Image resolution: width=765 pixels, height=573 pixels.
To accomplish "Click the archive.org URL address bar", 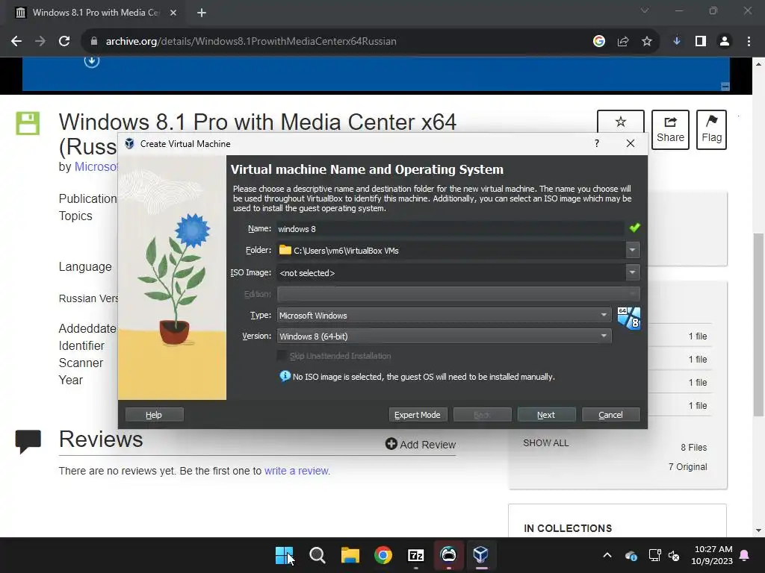I will point(251,42).
